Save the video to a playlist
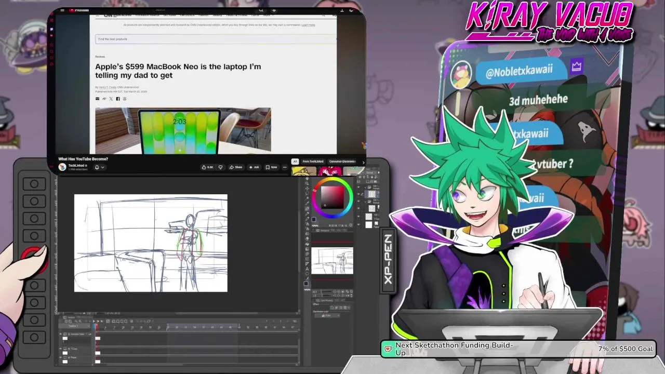Image resolution: width=665 pixels, height=374 pixels. click(x=272, y=167)
